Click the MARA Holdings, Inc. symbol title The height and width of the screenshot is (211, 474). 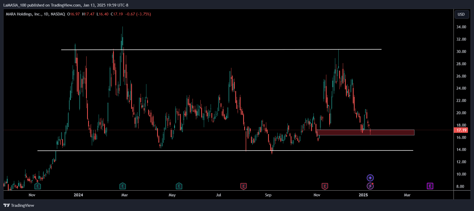pyautogui.click(x=24, y=14)
